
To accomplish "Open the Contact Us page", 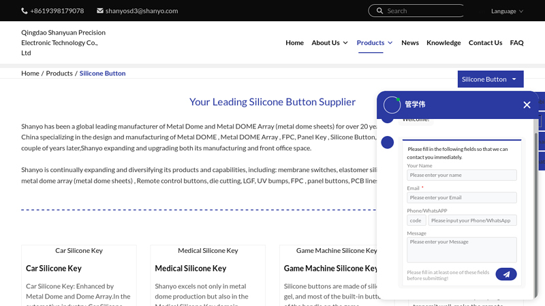I will (x=485, y=43).
